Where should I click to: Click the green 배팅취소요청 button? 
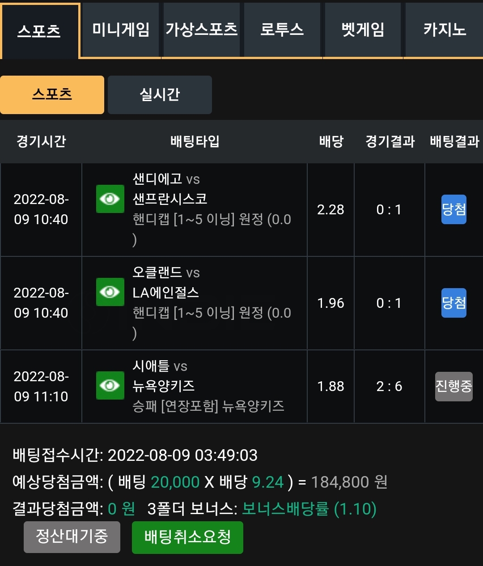[x=187, y=537]
